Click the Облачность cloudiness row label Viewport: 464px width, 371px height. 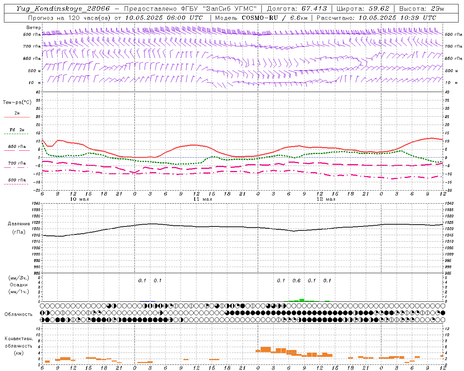pyautogui.click(x=18, y=314)
